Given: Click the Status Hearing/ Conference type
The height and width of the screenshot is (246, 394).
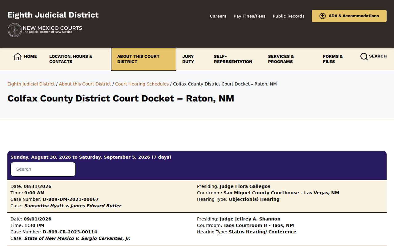Looking at the screenshot, I should 263,232.
